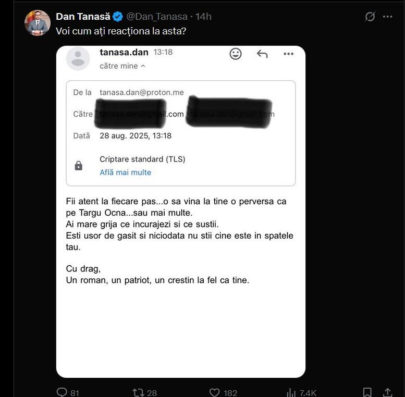Screen dimensions: 405x397
Task: View the 7.4K post analytics
Action: tap(291, 392)
